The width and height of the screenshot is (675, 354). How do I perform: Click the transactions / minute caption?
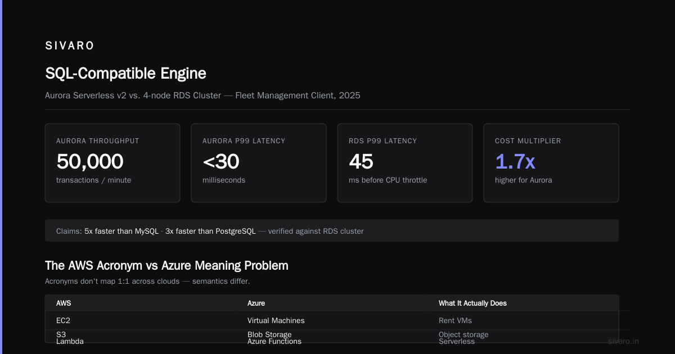93,180
